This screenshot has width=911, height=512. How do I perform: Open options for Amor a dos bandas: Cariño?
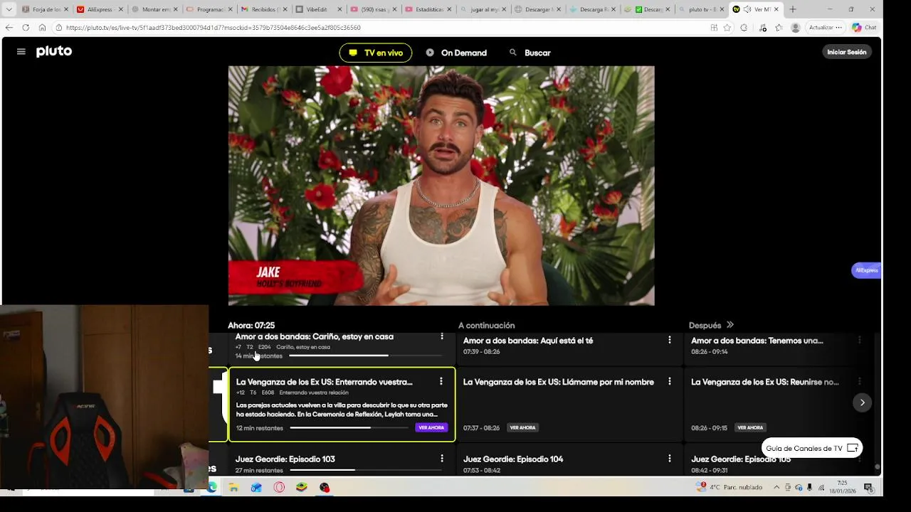[x=442, y=336]
